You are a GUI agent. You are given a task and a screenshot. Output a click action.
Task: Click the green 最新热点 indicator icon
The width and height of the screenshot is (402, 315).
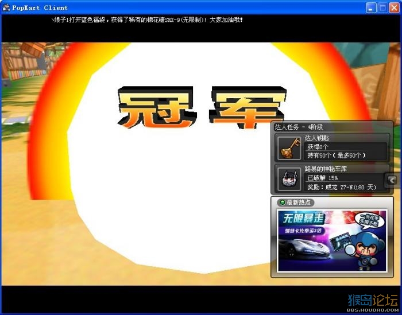pos(283,203)
